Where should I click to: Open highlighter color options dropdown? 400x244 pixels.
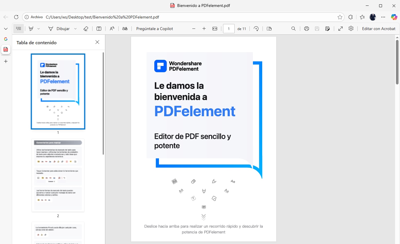click(x=39, y=29)
